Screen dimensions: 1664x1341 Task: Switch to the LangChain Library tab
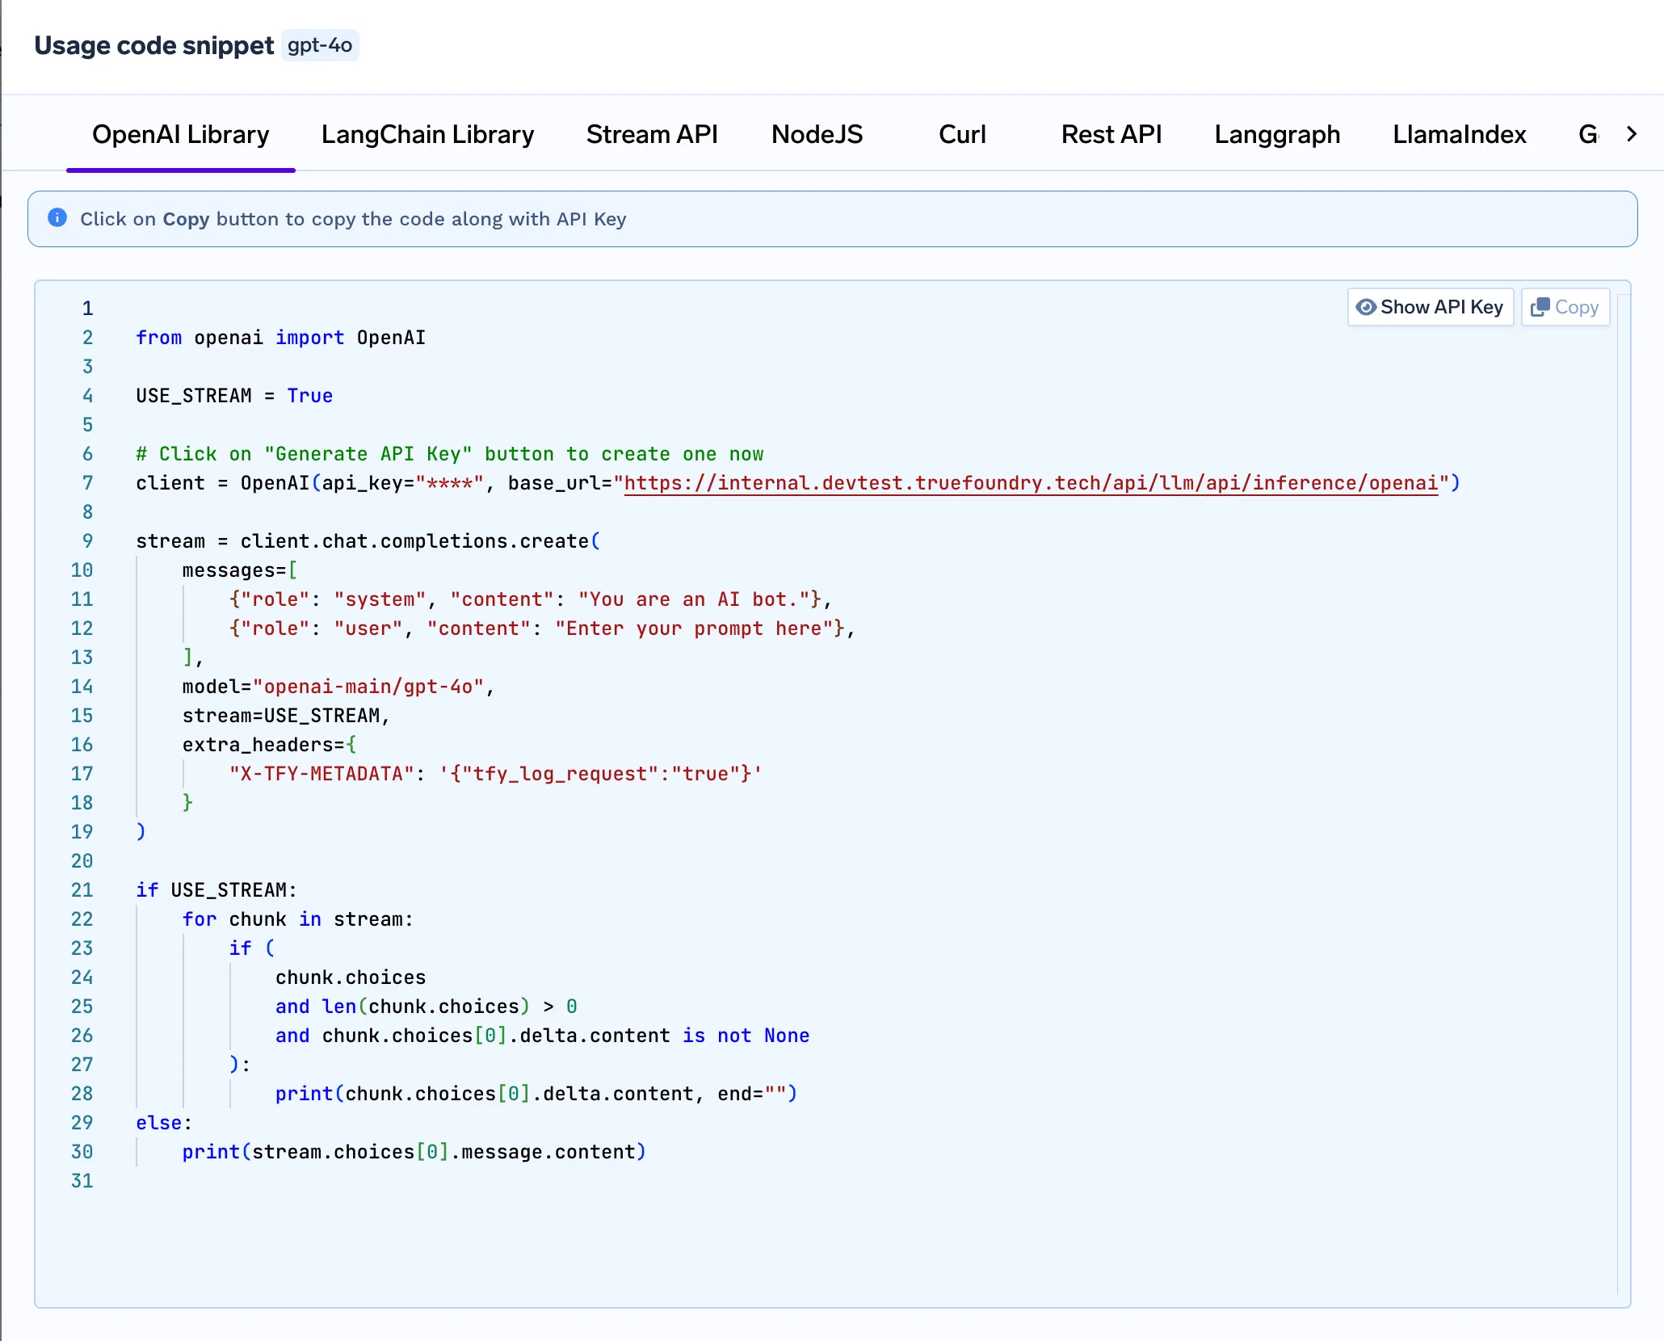coord(427,134)
